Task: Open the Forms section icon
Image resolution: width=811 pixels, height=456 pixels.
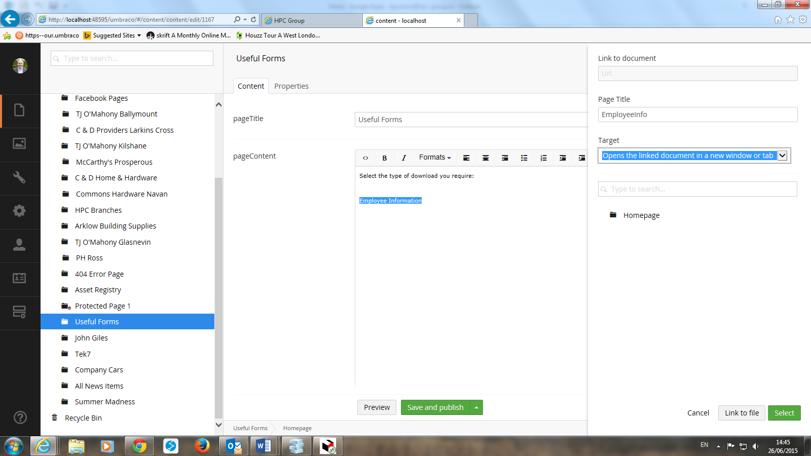Action: click(x=19, y=312)
